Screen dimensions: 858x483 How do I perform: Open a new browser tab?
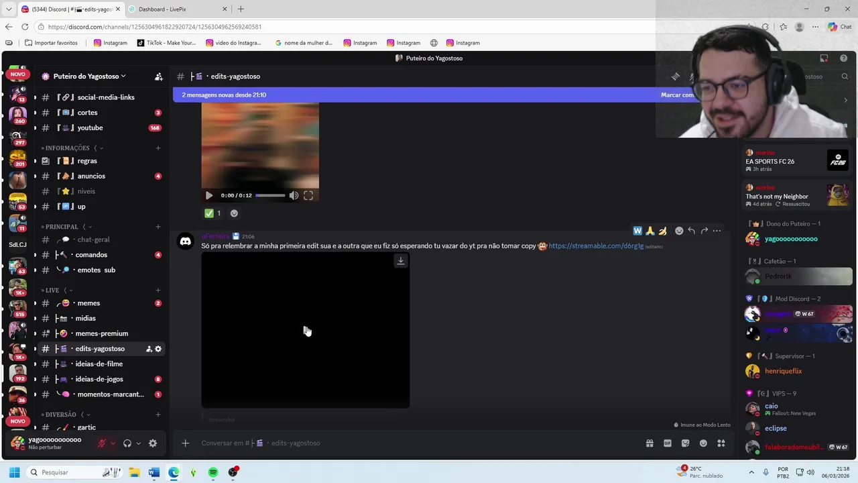click(x=241, y=9)
